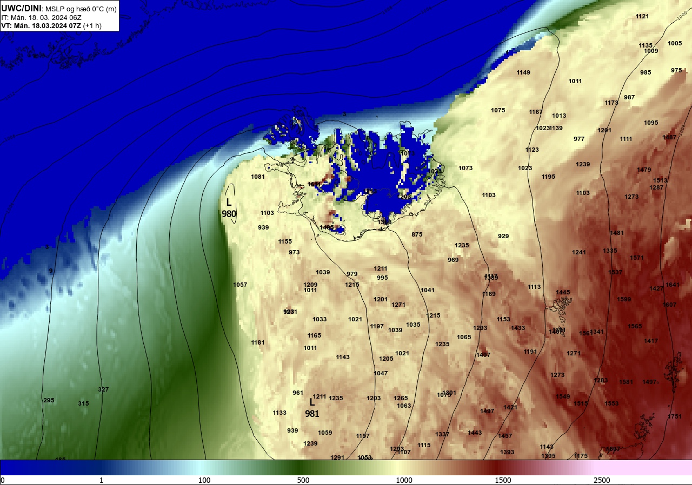Click the height value 1149
The height and width of the screenshot is (485, 692).
(523, 72)
